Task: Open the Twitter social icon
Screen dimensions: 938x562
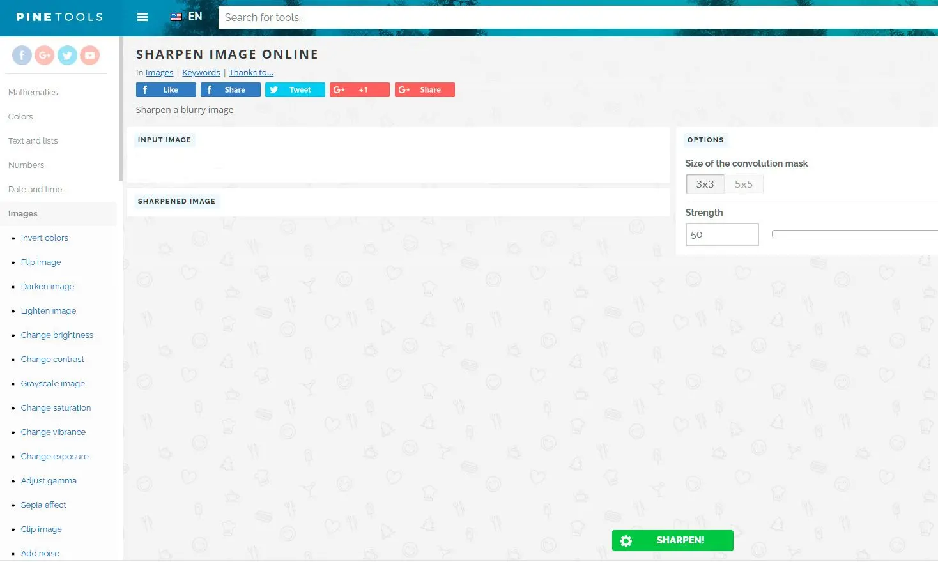Action: [x=67, y=56]
